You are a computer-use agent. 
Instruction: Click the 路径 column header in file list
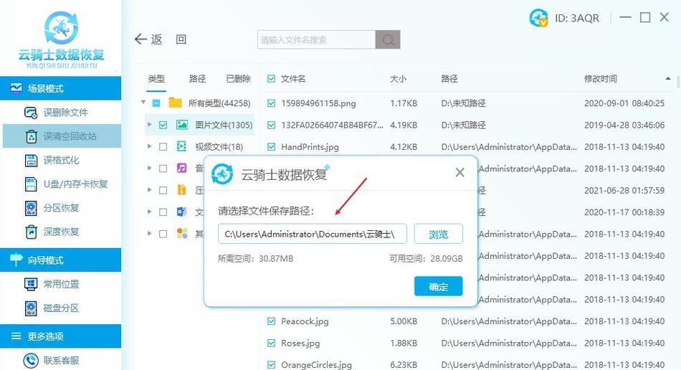pyautogui.click(x=449, y=79)
